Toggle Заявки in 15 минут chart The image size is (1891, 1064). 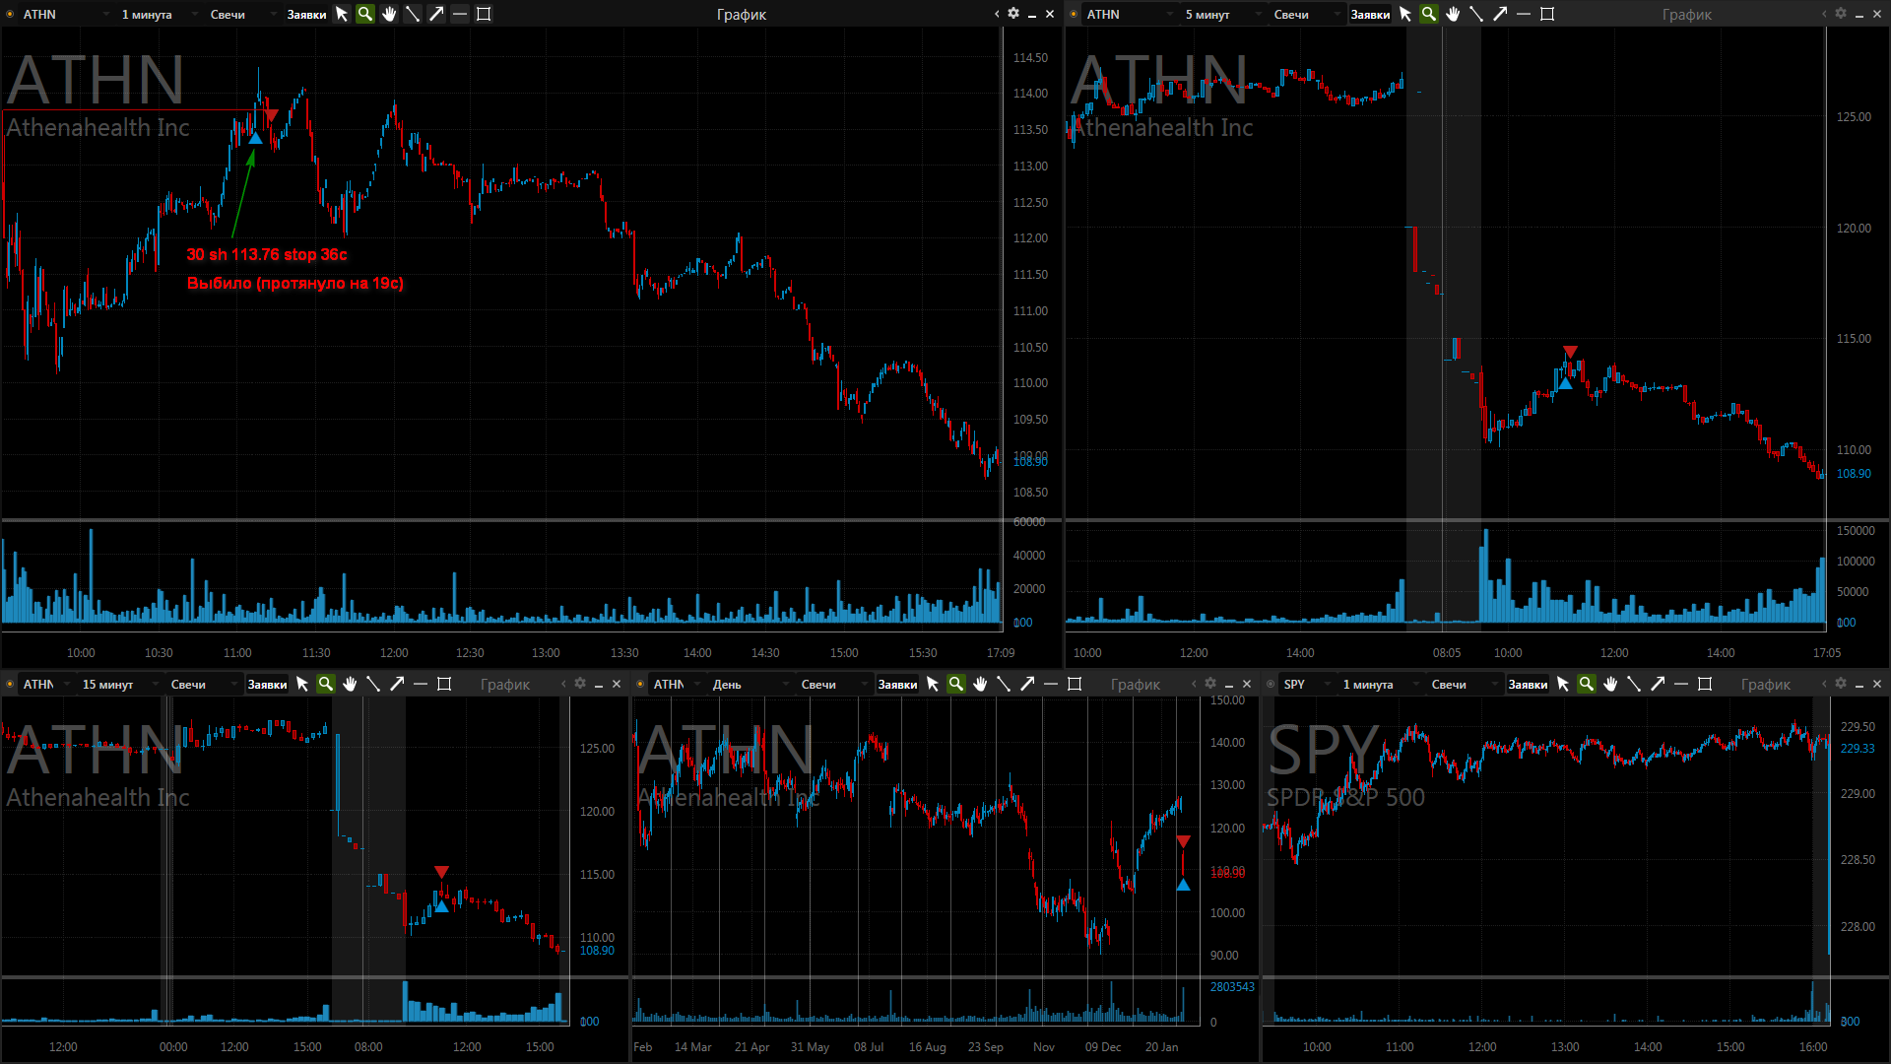point(267,685)
